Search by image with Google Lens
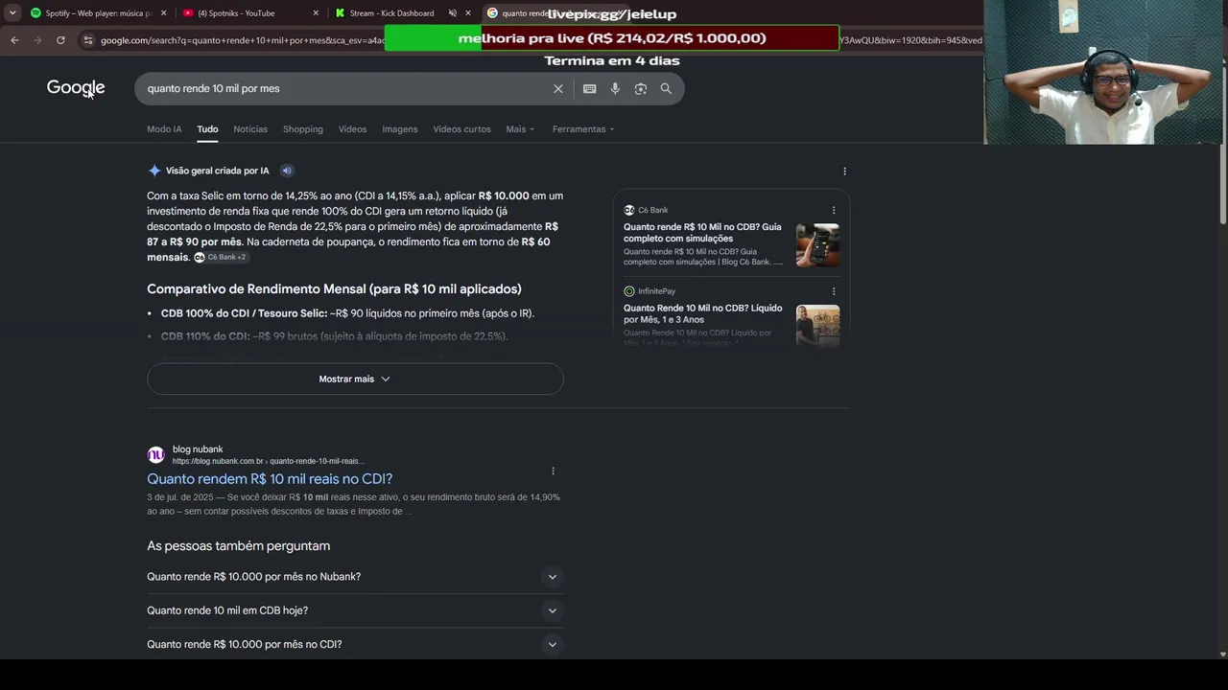Viewport: 1228px width, 690px height. [641, 89]
